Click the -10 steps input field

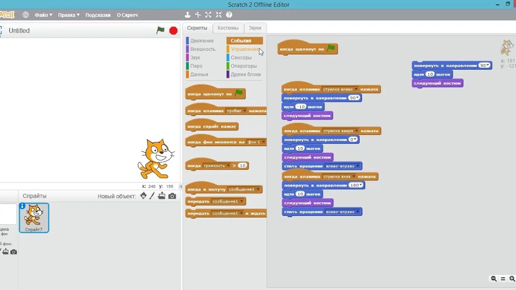(301, 107)
